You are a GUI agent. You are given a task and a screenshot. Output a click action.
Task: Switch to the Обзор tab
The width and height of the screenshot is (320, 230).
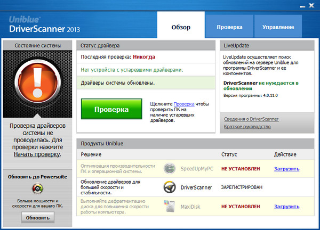pos(181,26)
